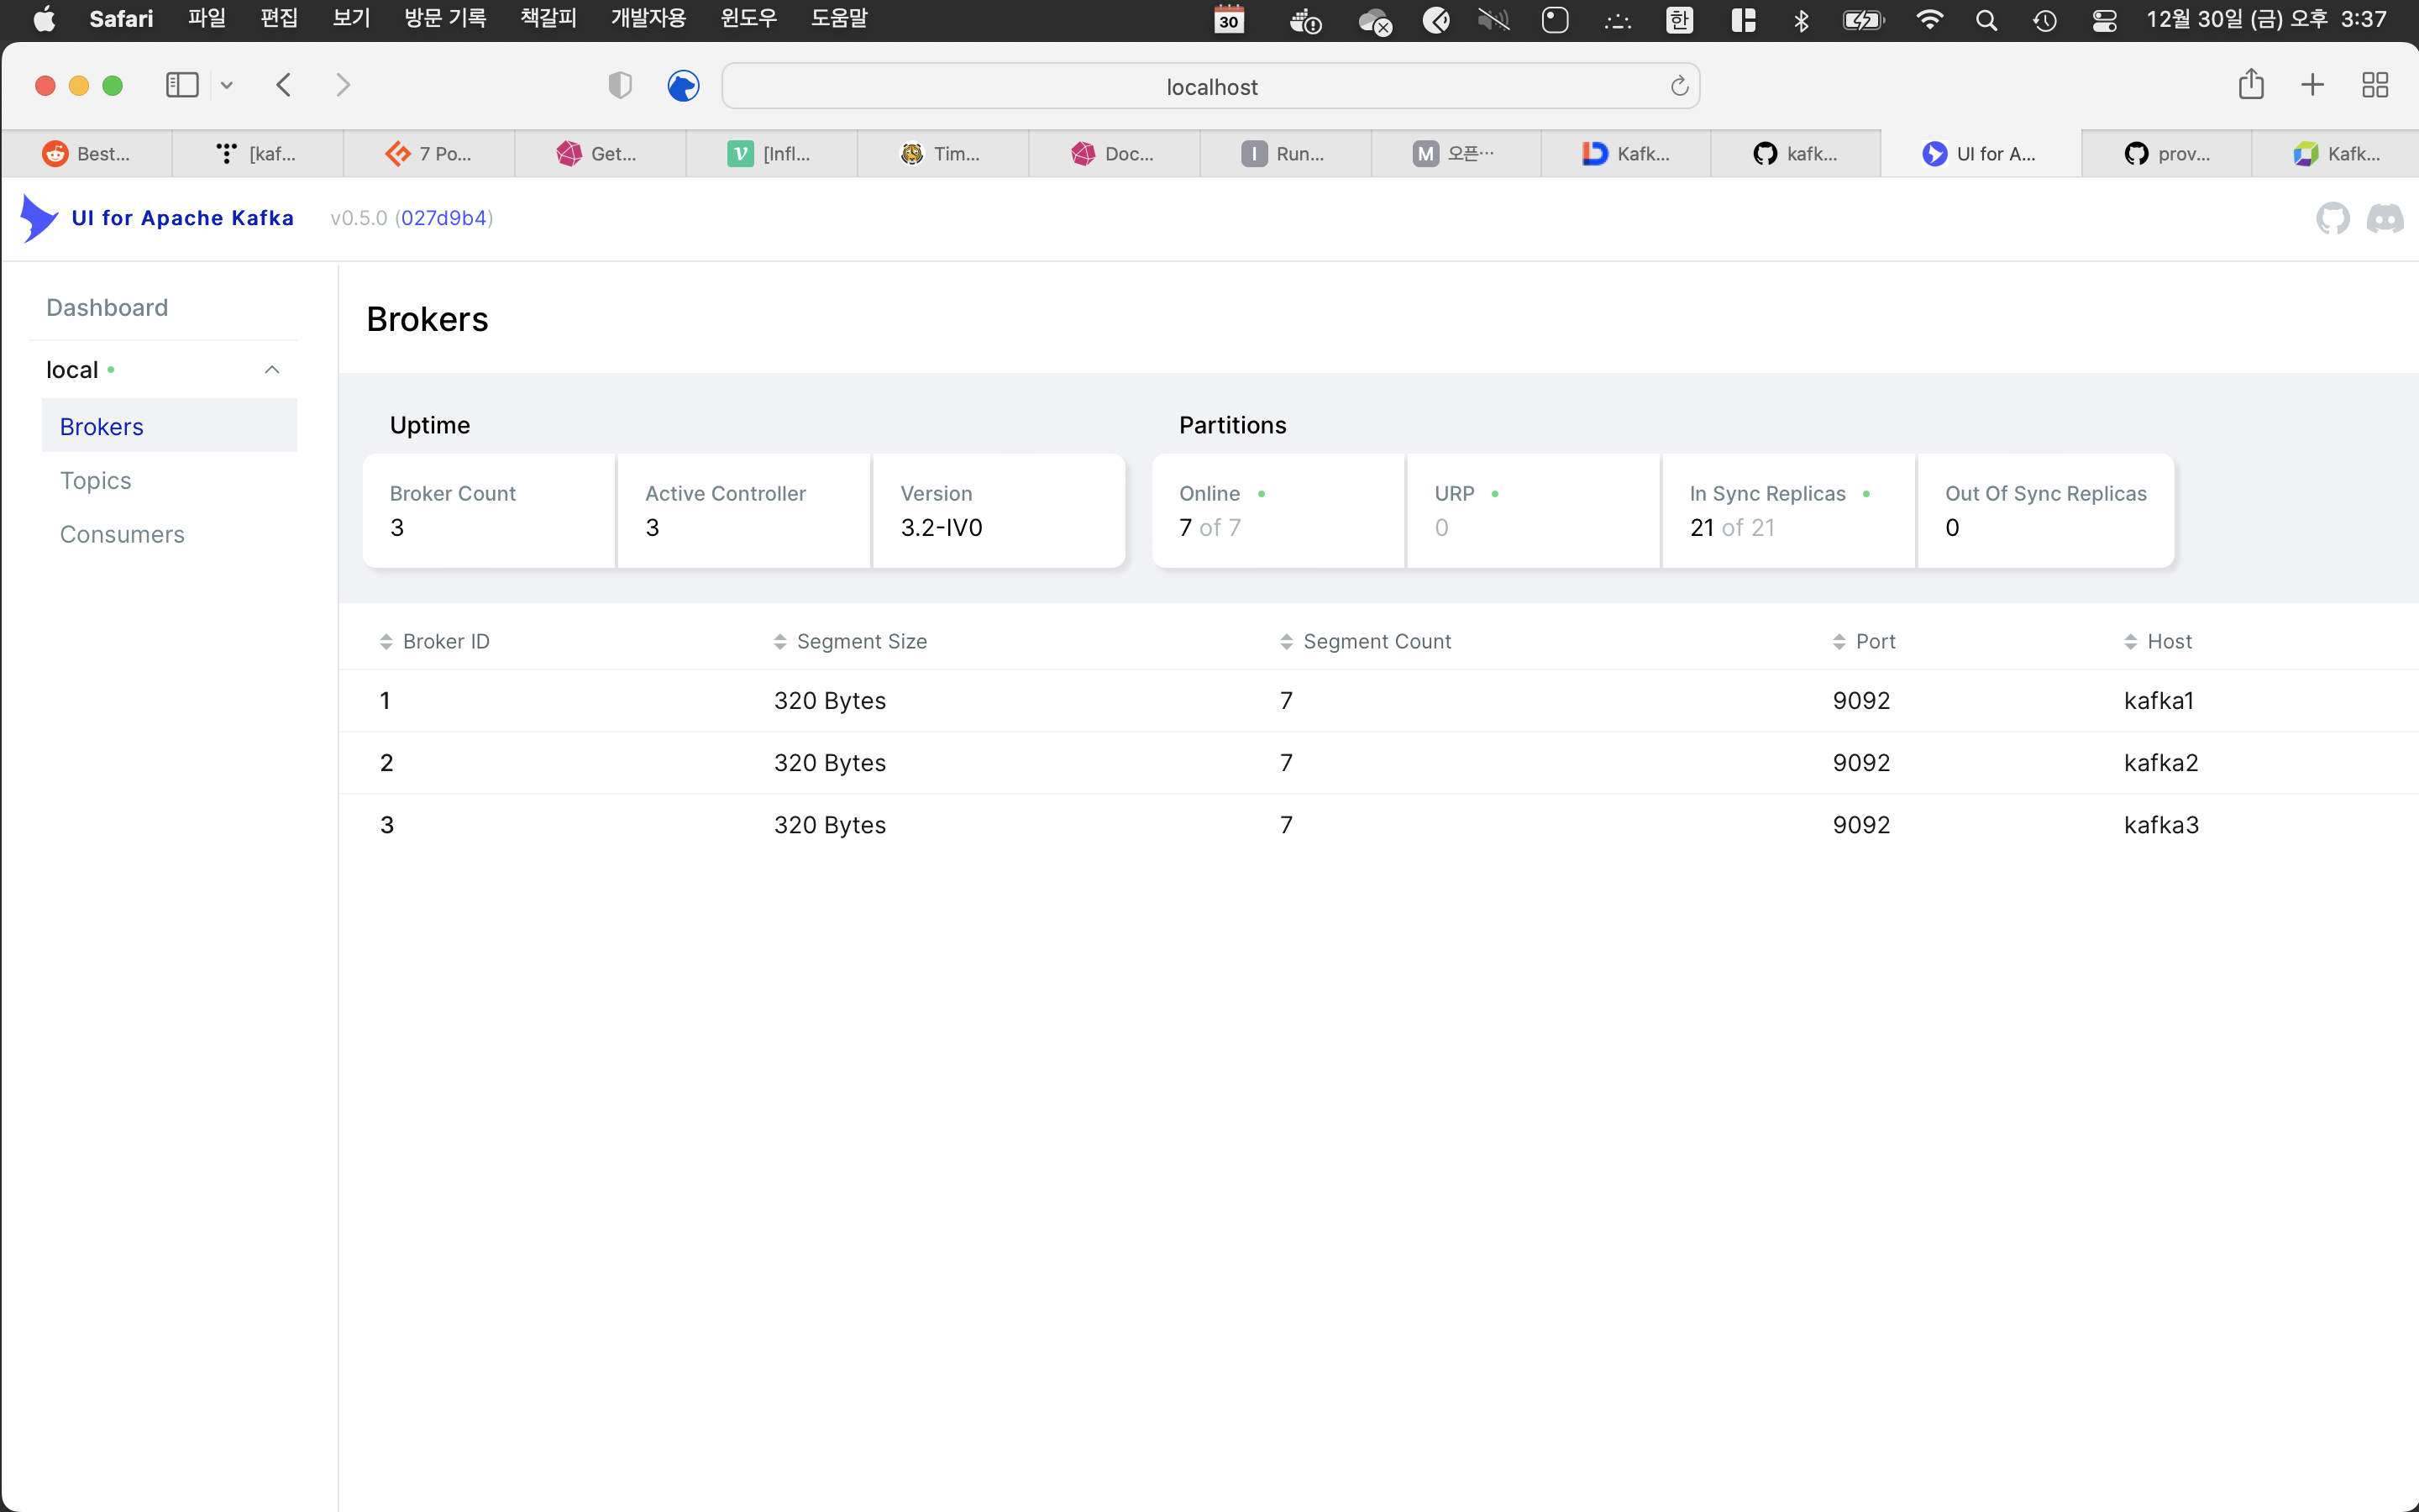Image resolution: width=2419 pixels, height=1512 pixels.
Task: Click UI for Apache Kafka title link
Action: point(183,218)
